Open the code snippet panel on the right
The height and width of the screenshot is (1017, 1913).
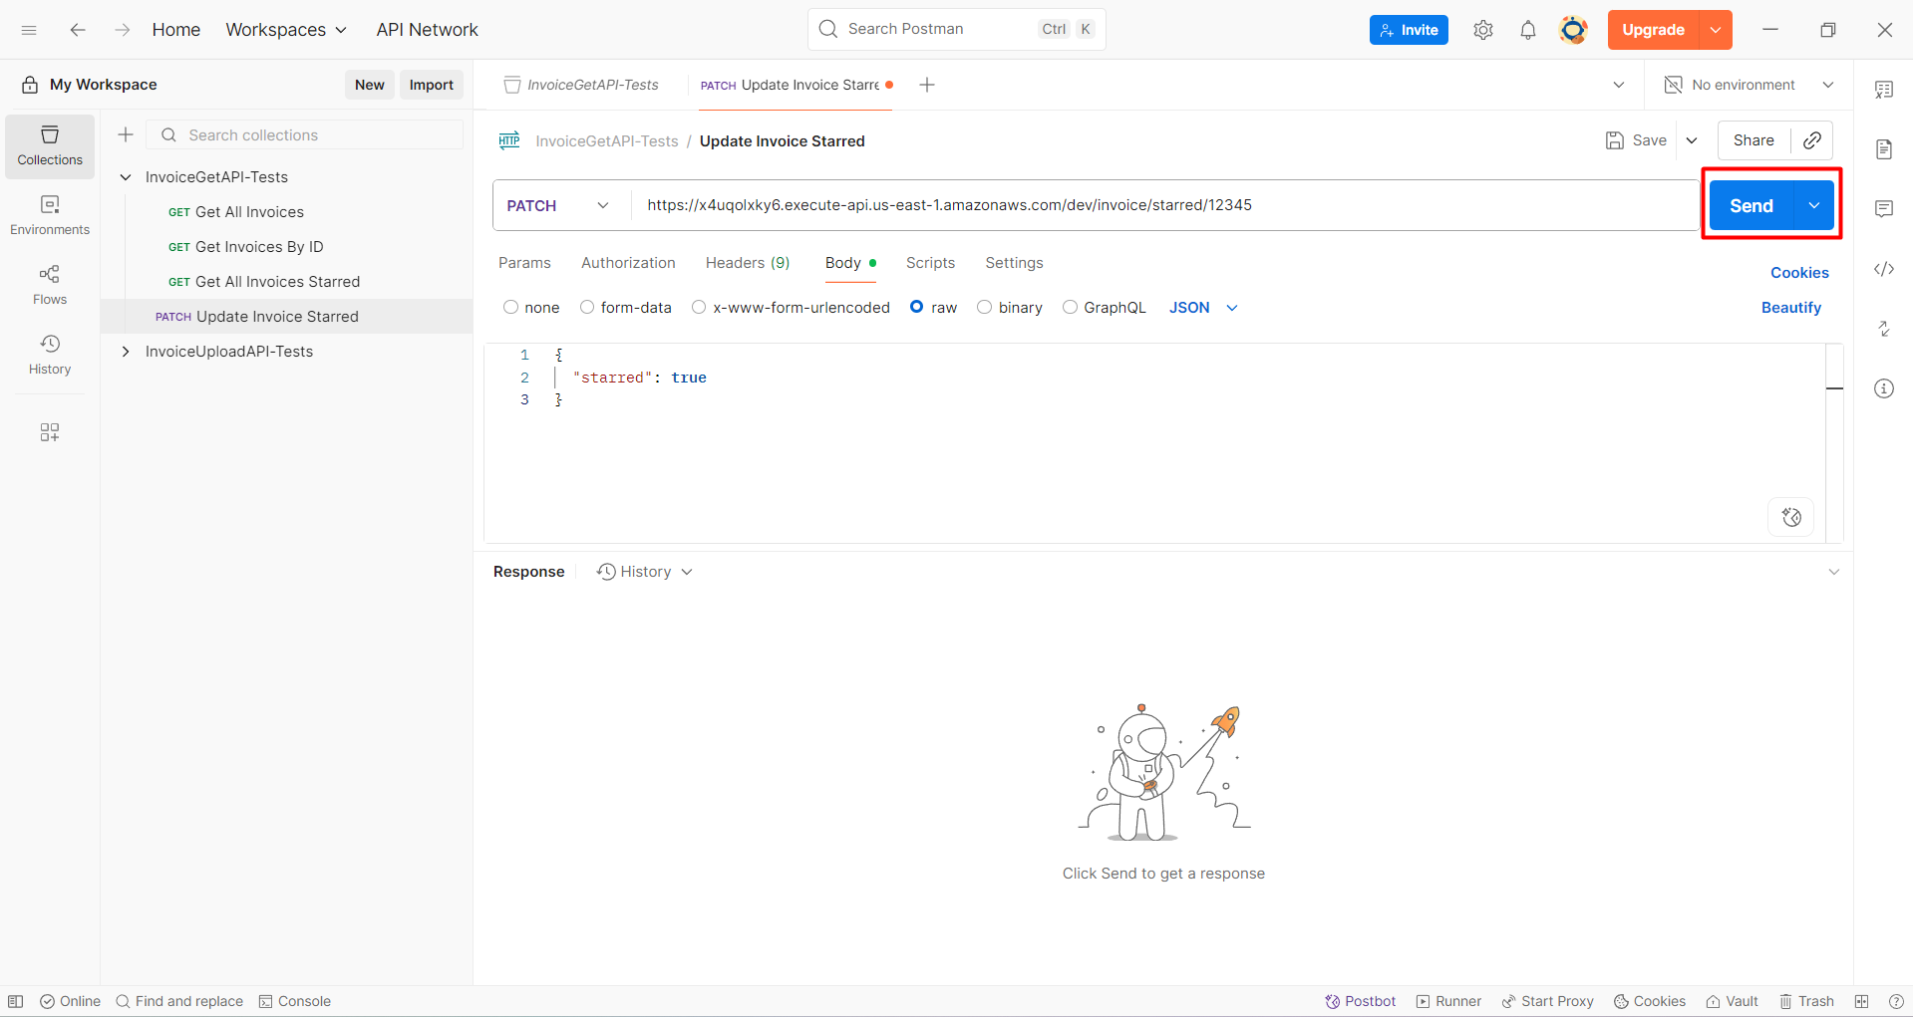[1884, 269]
